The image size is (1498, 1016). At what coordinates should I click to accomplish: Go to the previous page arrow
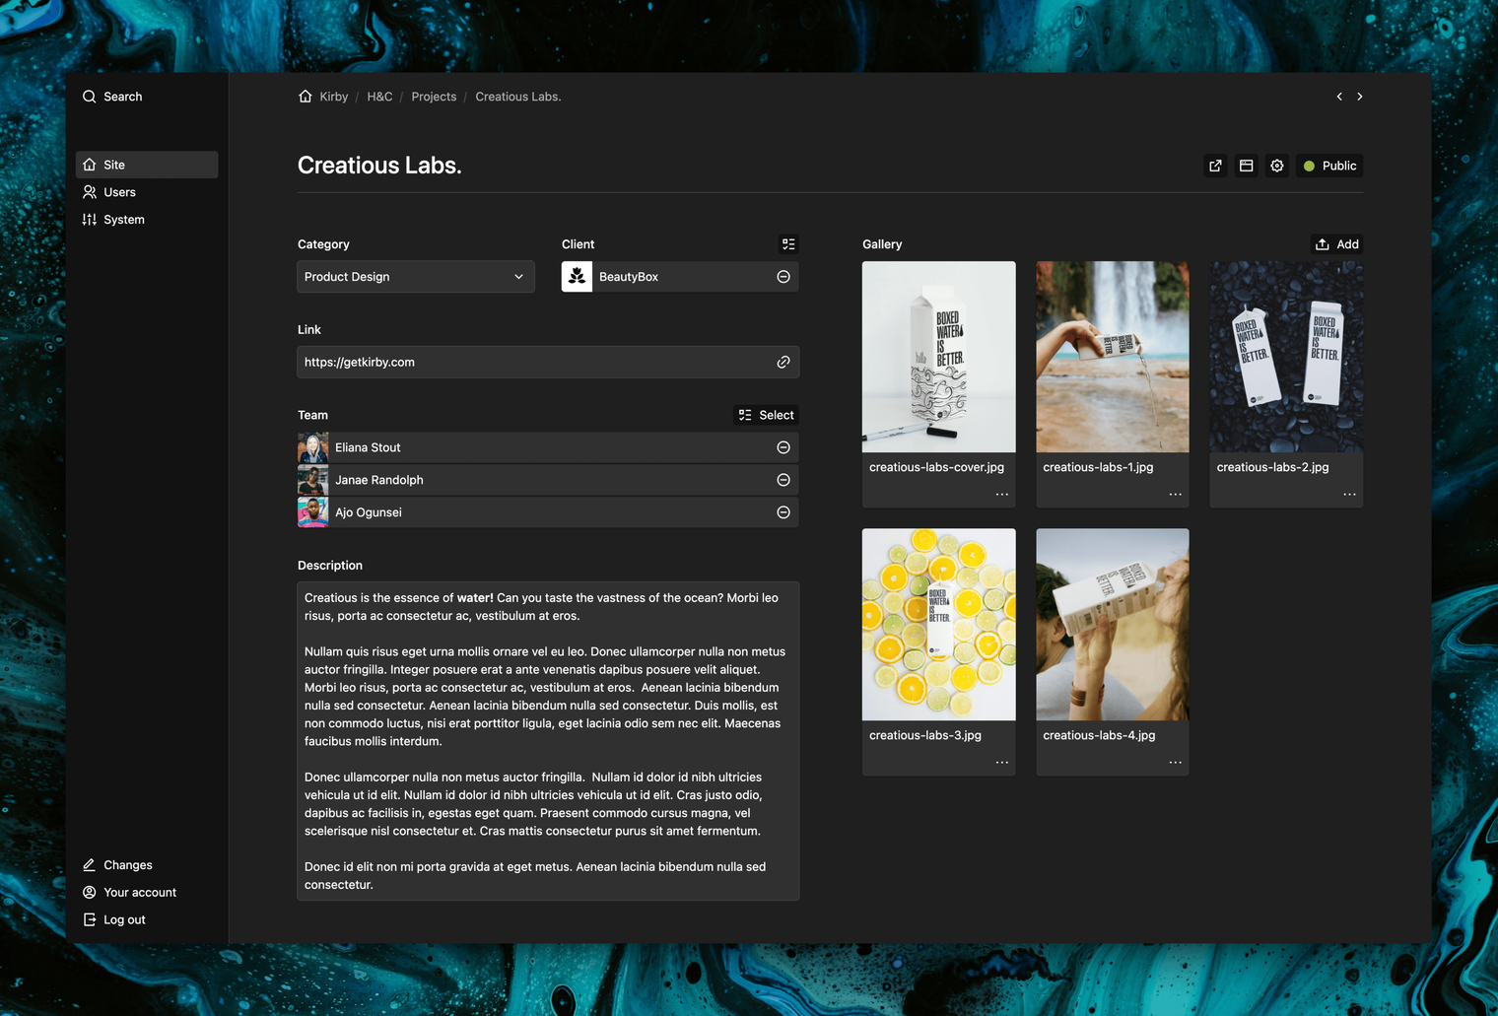[1339, 97]
